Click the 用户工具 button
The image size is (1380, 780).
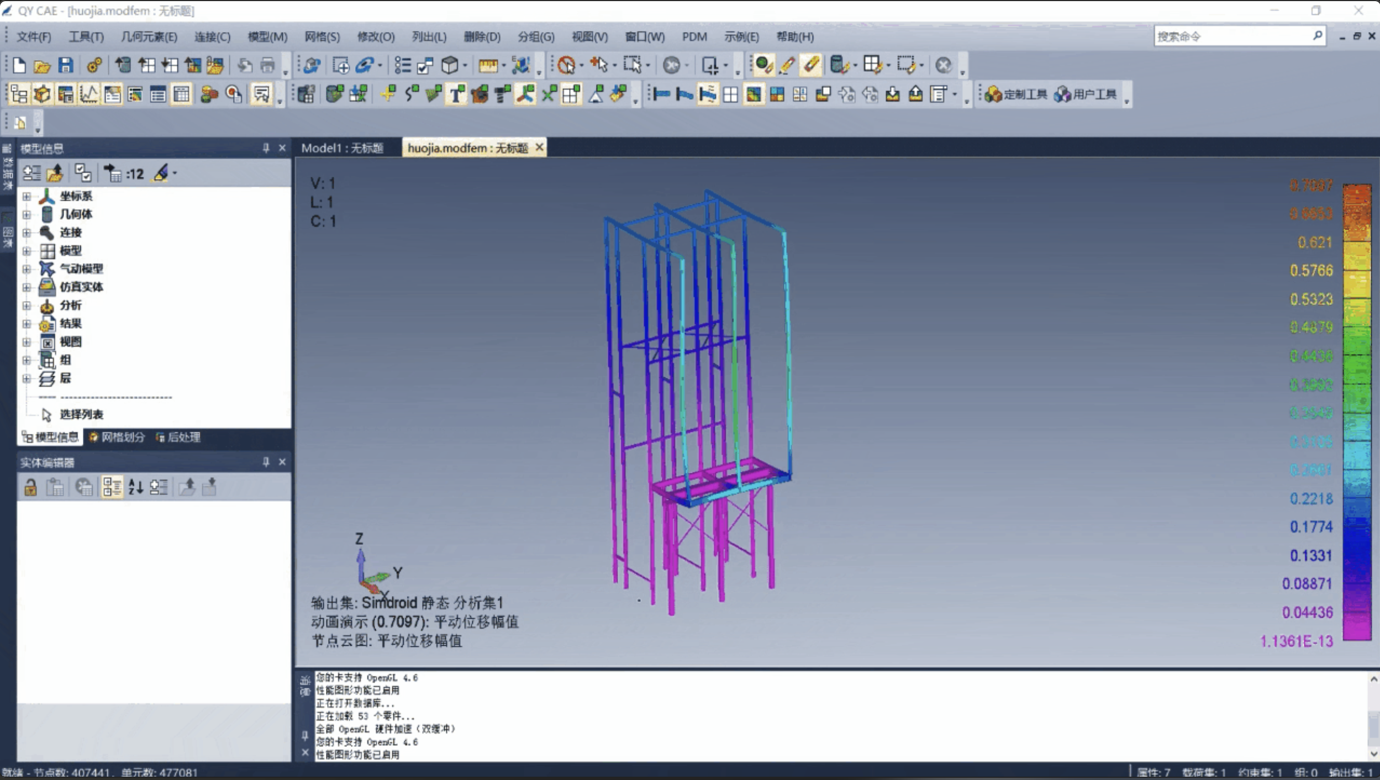click(x=1086, y=94)
